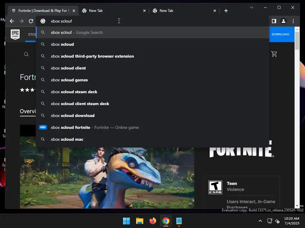This screenshot has height=228, width=305.
Task: Click 'Users Interact, In-Game Purchases' text
Action: pyautogui.click(x=251, y=204)
